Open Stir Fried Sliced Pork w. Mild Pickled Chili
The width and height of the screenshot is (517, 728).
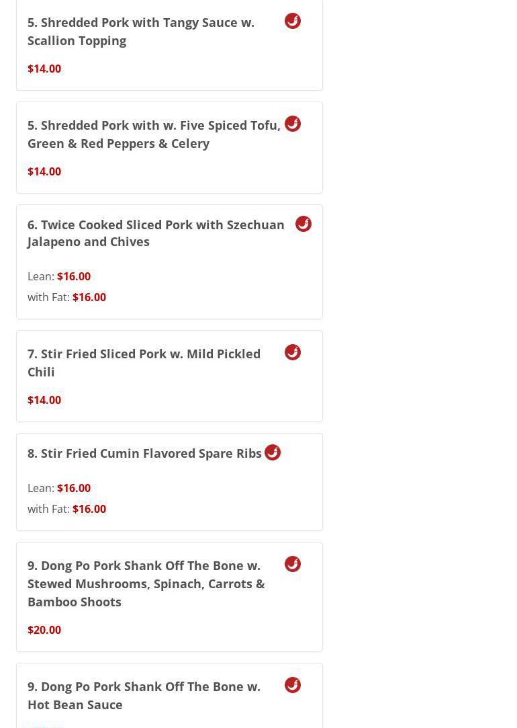coord(144,362)
